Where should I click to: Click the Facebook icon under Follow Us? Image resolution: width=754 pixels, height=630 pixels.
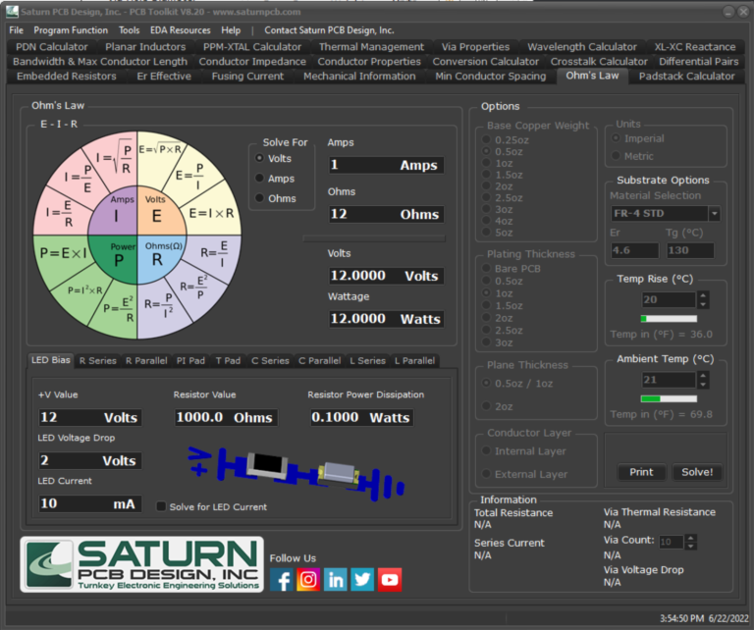(282, 579)
